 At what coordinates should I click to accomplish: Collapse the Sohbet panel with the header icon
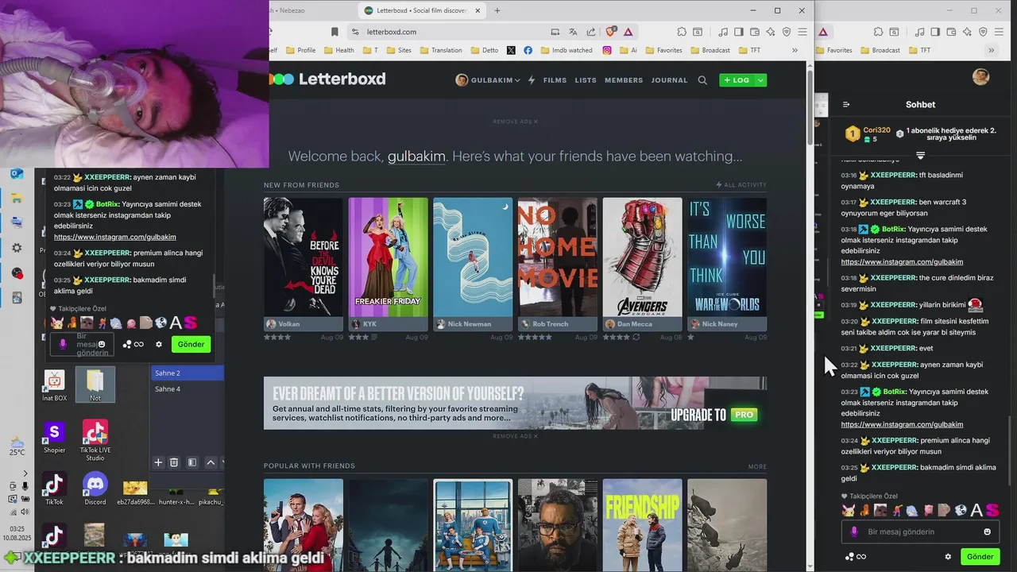click(x=846, y=105)
